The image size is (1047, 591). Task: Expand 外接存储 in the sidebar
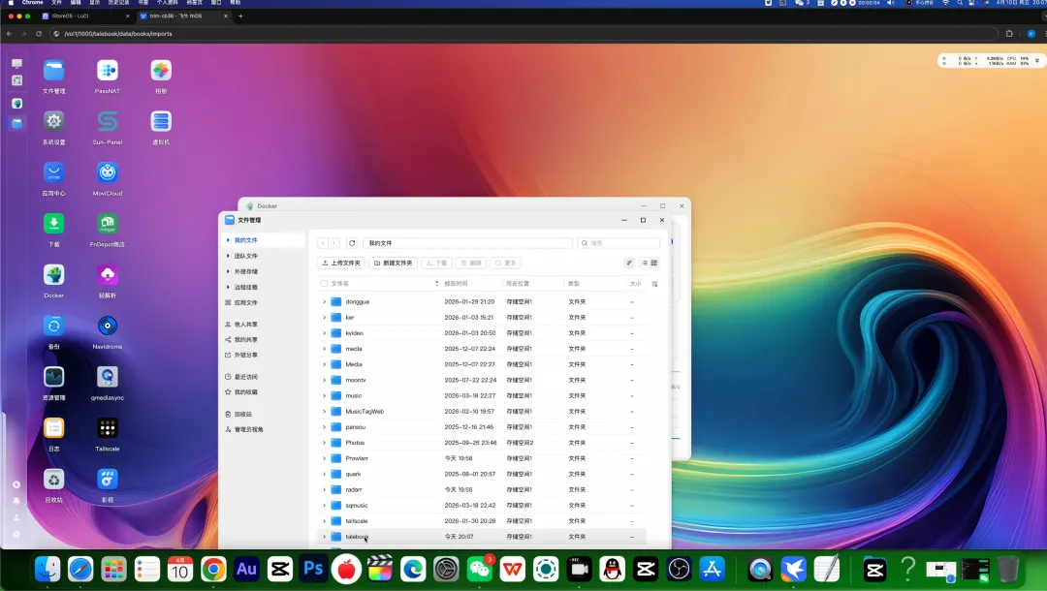pyautogui.click(x=228, y=271)
